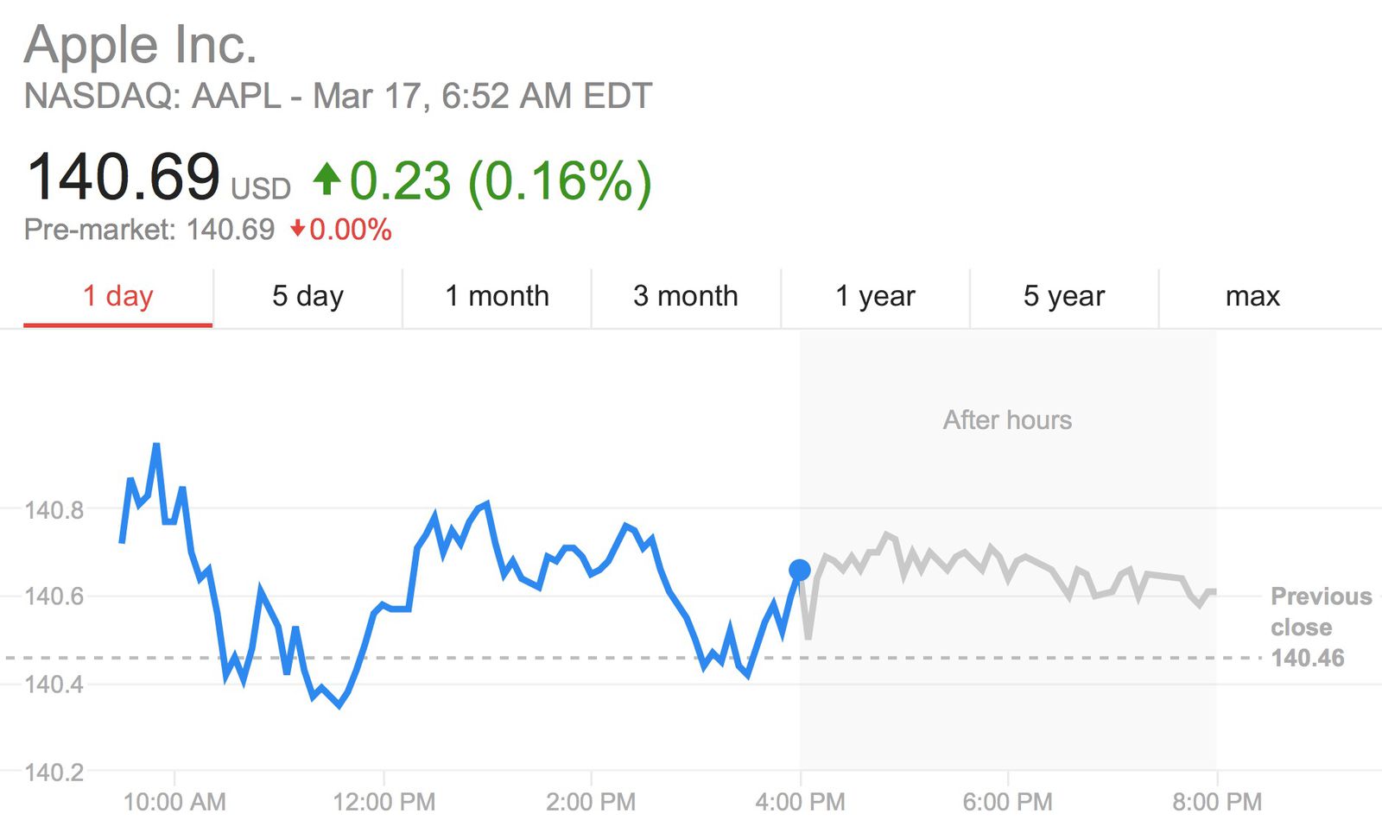This screenshot has height=839, width=1382.
Task: Click the active 1 day tab
Action: (x=117, y=296)
